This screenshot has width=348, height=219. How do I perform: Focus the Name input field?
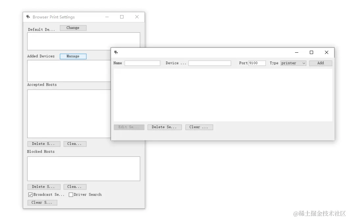pos(142,63)
